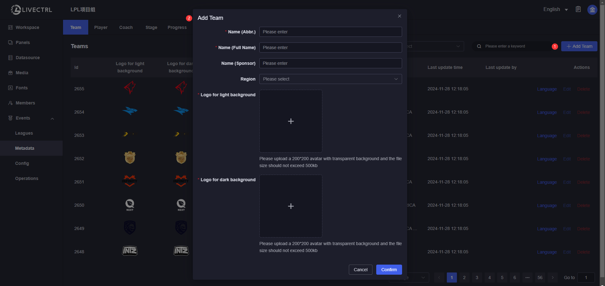
Task: Open the Region select dropdown
Action: pyautogui.click(x=330, y=79)
